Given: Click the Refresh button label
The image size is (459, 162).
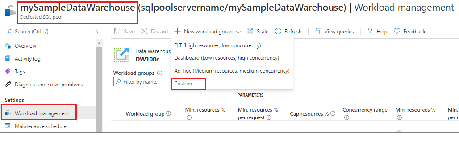Looking at the screenshot, I should coord(293,32).
